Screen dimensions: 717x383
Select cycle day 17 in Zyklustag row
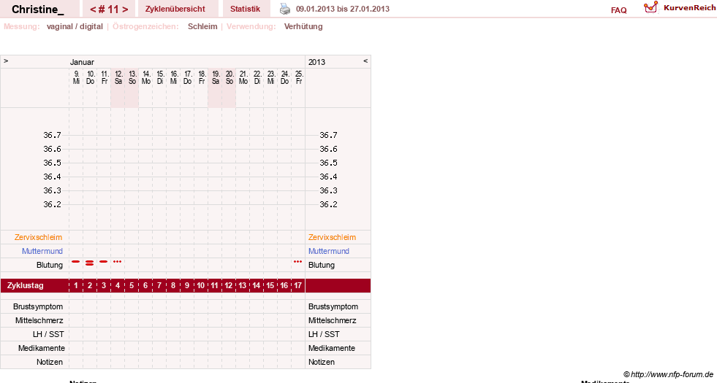298,286
